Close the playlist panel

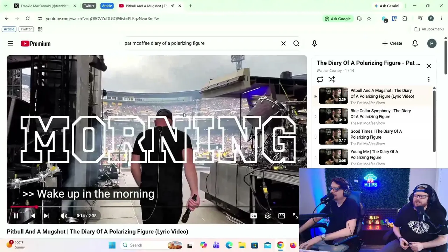coord(429,66)
